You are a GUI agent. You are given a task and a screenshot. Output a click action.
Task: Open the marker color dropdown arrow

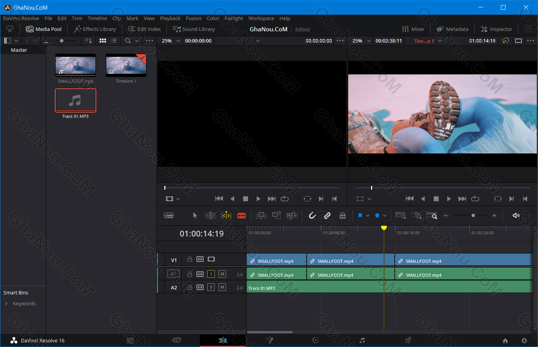385,216
